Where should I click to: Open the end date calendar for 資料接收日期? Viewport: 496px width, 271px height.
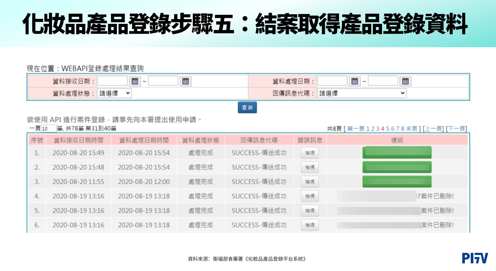click(x=186, y=82)
